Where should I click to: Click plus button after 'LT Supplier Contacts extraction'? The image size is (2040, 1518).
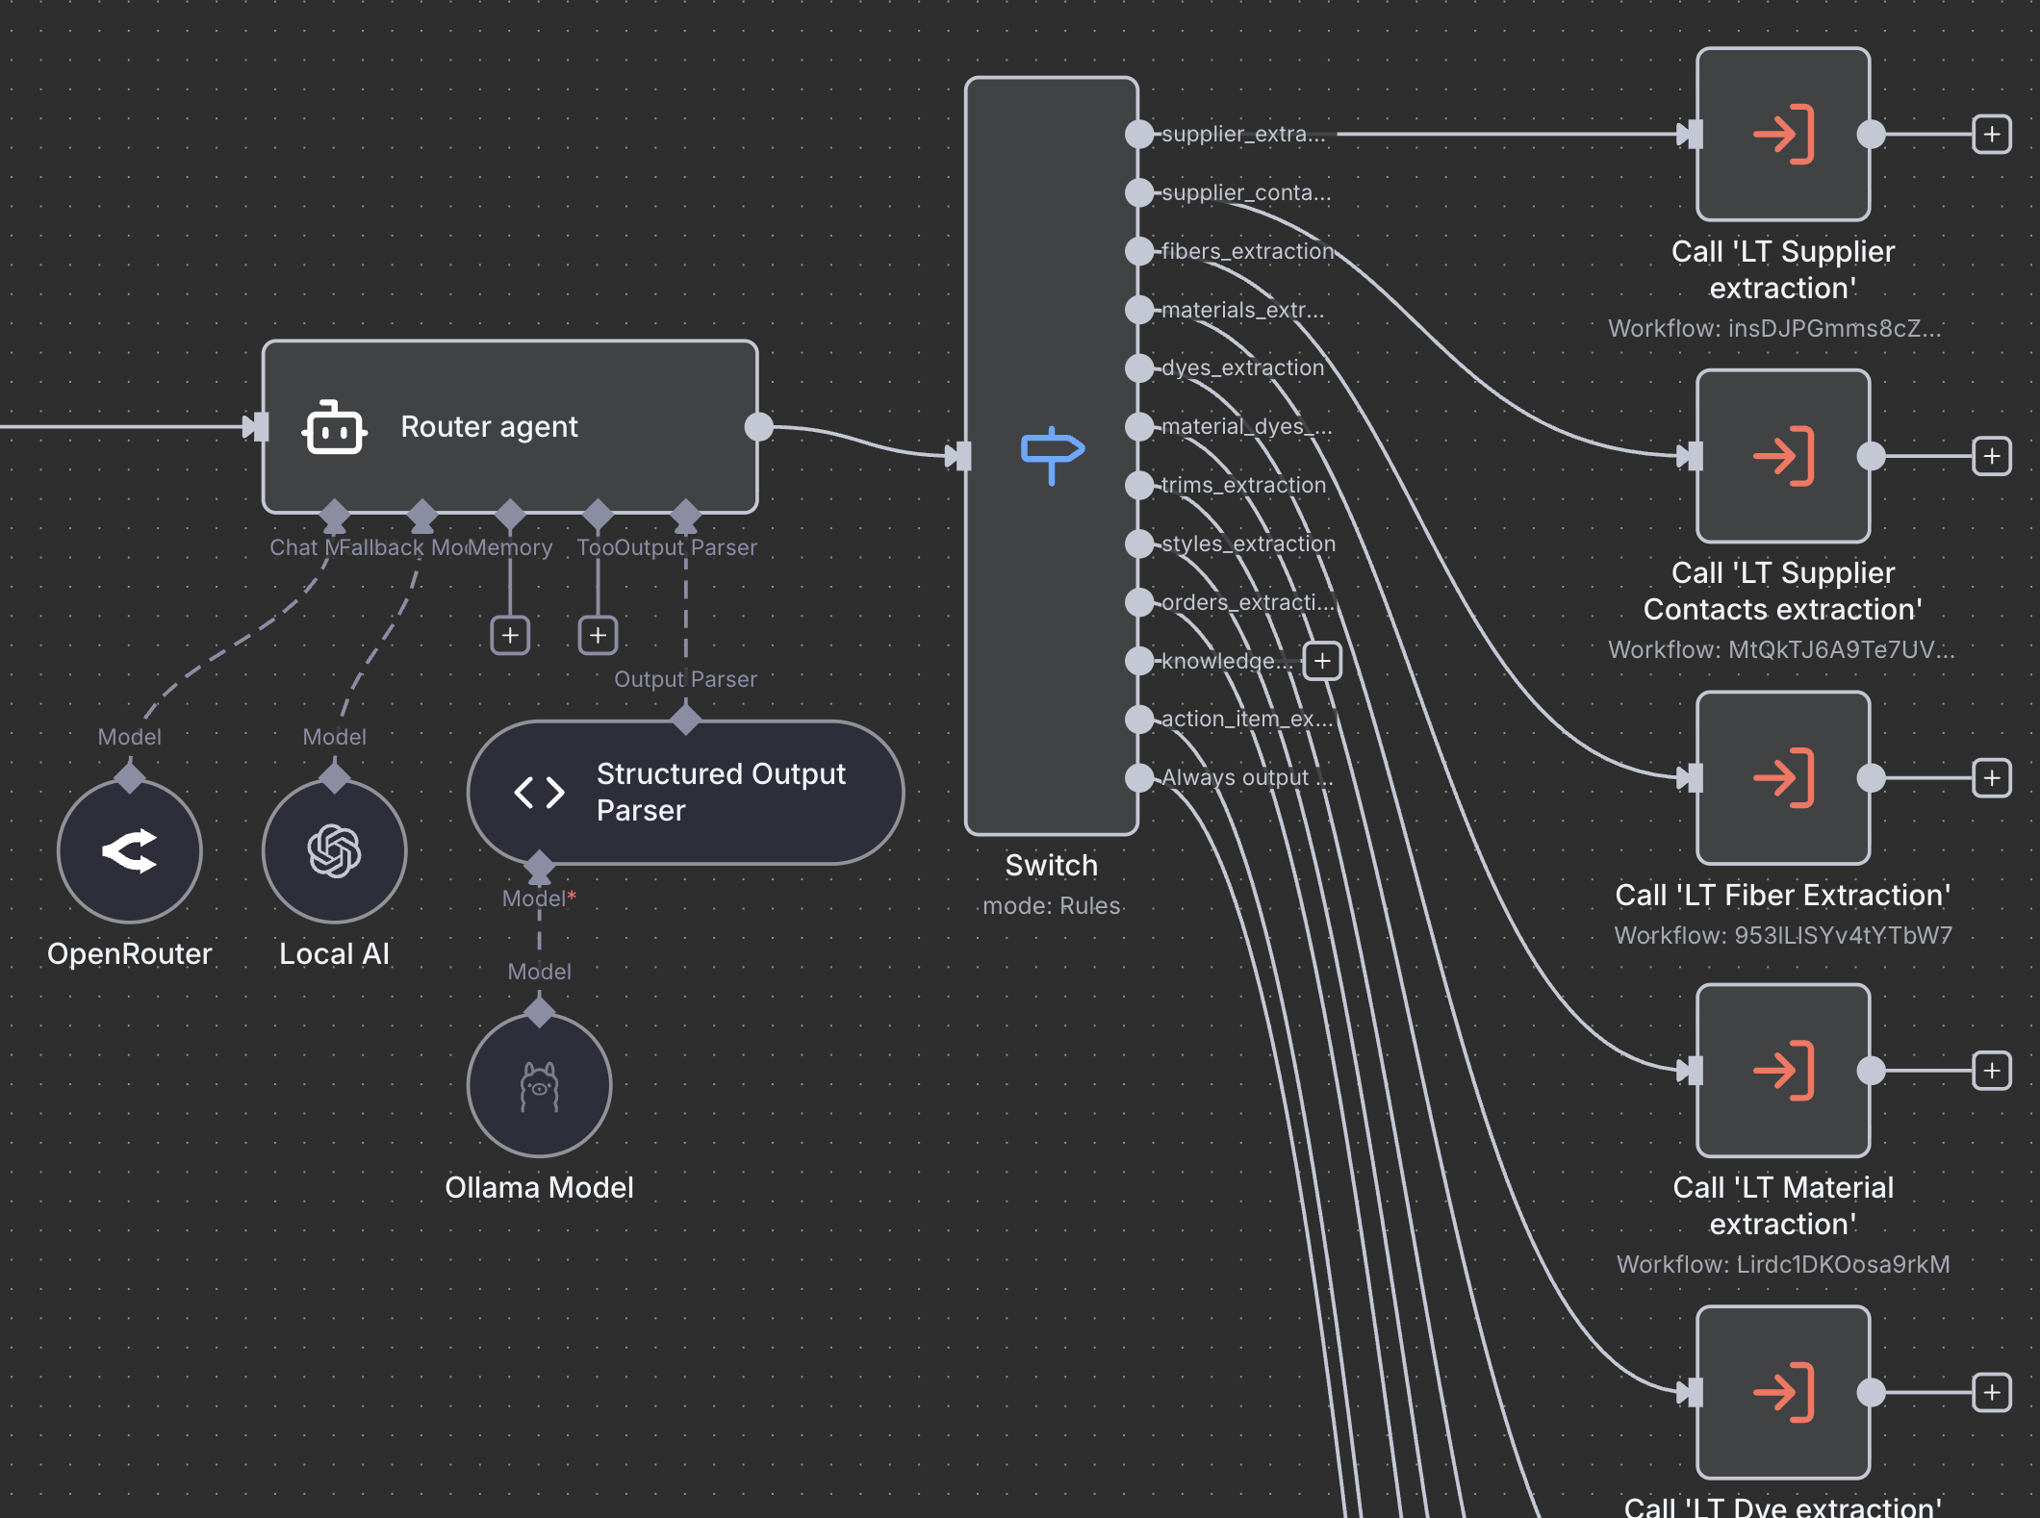(1990, 456)
